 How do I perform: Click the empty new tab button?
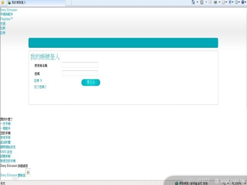pyautogui.click(x=68, y=3)
